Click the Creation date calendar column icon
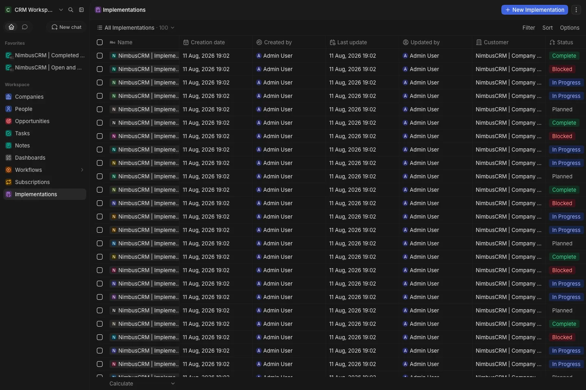This screenshot has height=390, width=586. coord(186,42)
